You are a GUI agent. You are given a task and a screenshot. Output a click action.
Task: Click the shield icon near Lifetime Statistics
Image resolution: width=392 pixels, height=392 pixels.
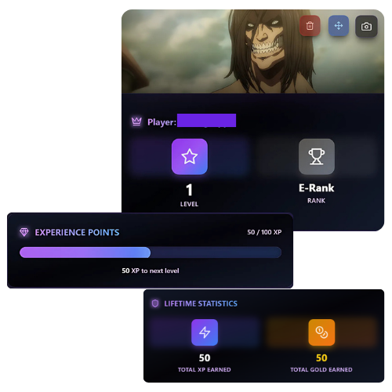155,303
